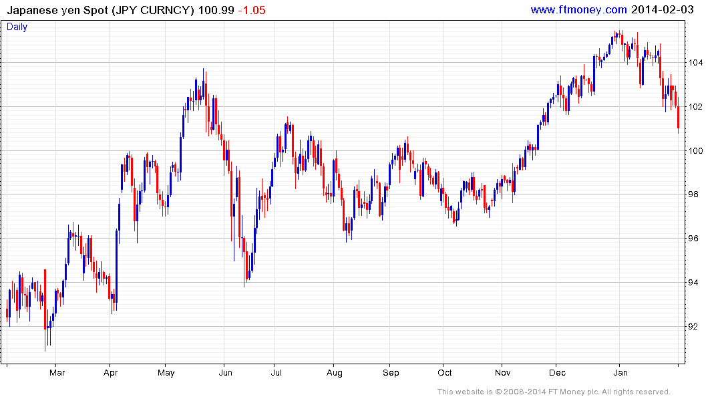Click the Nov month axis label
Image resolution: width=718 pixels, height=401 pixels.
point(502,372)
